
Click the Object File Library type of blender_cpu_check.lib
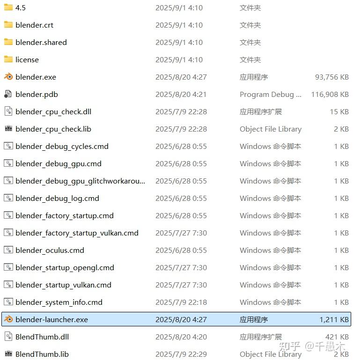point(270,129)
